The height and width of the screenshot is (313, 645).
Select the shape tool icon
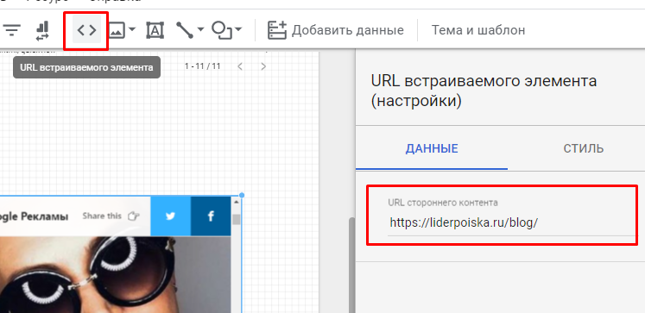point(222,30)
